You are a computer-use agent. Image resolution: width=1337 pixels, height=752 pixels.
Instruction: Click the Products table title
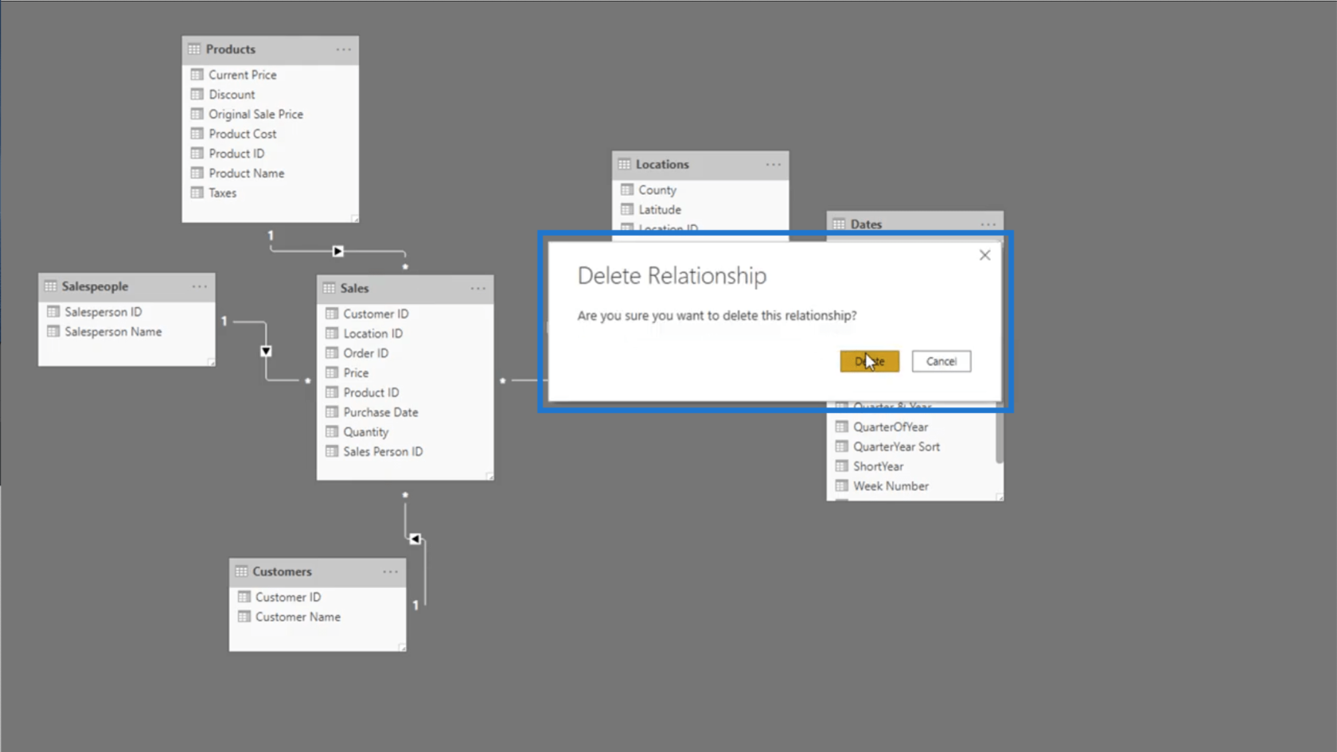point(231,49)
